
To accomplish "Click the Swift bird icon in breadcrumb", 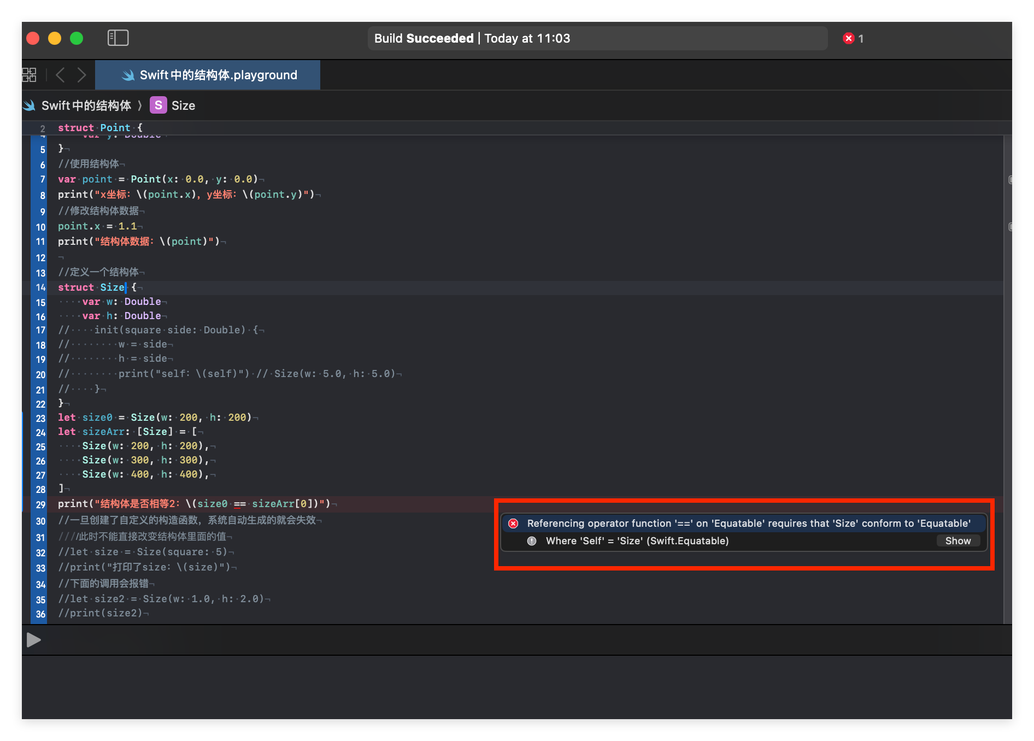I will click(x=29, y=105).
